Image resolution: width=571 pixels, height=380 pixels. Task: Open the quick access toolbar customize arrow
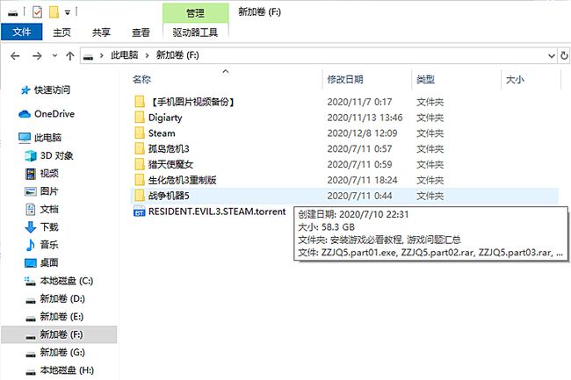tap(68, 13)
